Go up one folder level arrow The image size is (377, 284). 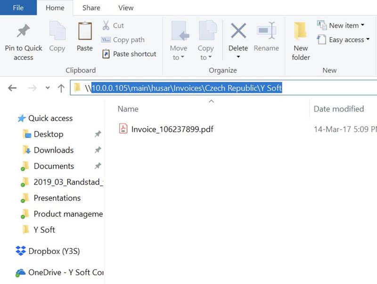pos(61,88)
